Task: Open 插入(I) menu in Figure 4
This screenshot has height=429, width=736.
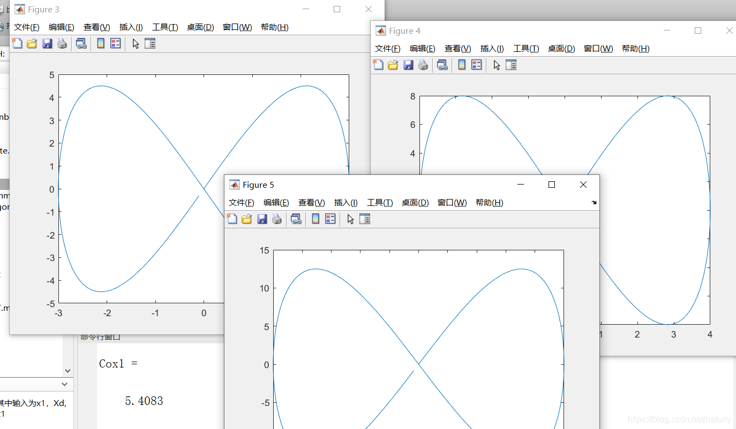Action: tap(492, 49)
